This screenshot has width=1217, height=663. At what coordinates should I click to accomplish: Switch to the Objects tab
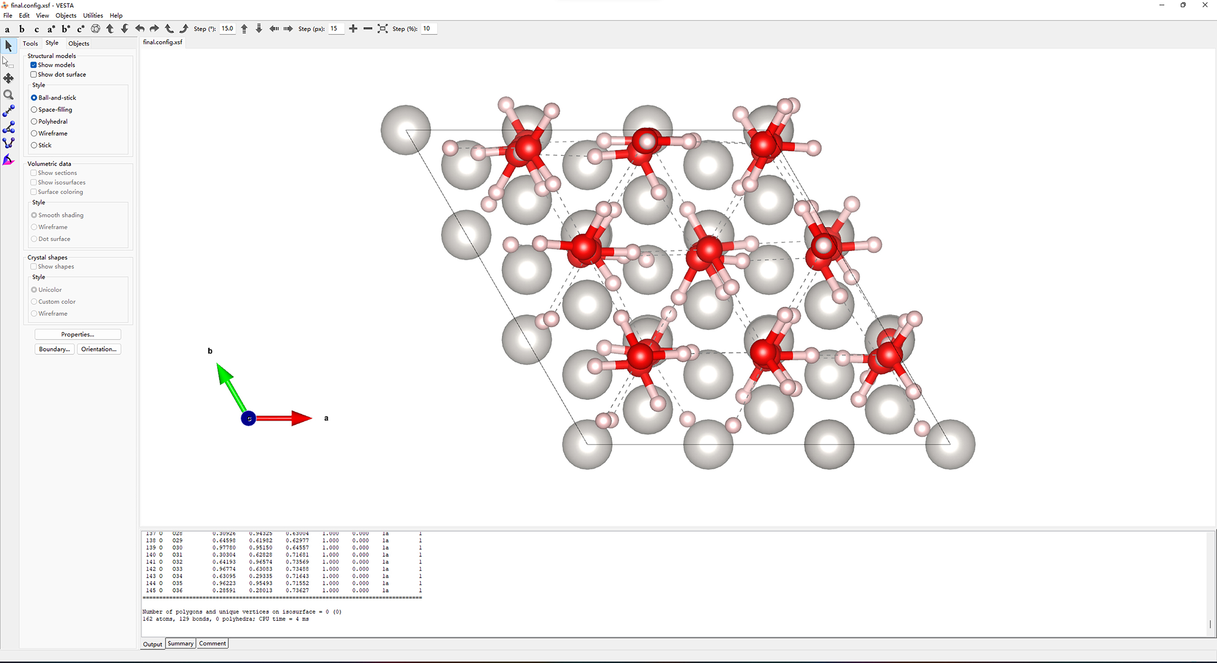tap(79, 43)
